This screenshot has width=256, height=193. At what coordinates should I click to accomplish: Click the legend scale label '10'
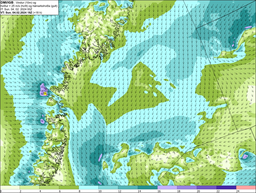click(x=100, y=191)
